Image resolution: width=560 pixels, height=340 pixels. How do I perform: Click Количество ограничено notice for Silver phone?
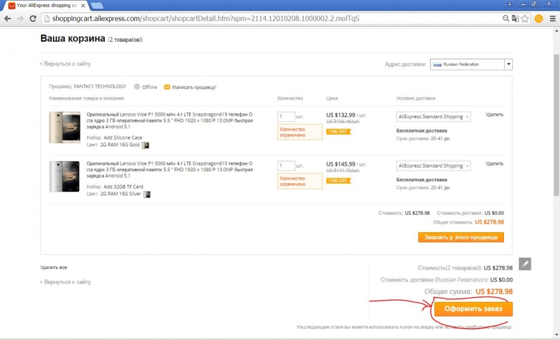pos(300,181)
